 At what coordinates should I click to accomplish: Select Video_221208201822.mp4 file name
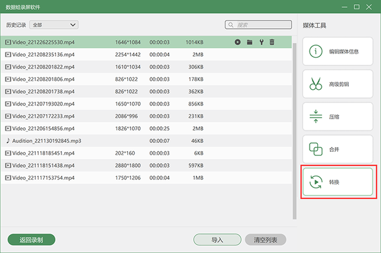pos(43,67)
